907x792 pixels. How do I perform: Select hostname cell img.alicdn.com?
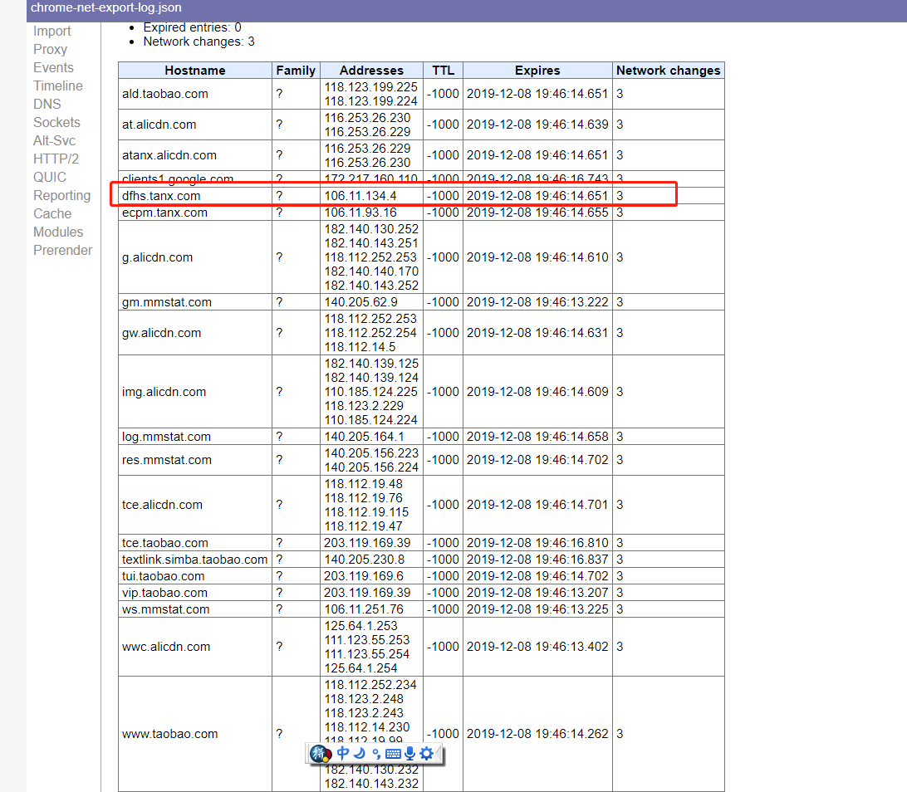coord(195,392)
